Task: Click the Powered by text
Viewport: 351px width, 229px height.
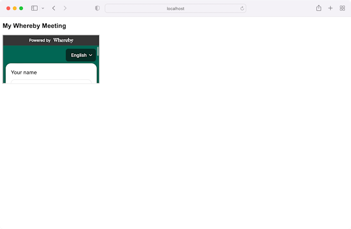Action: pyautogui.click(x=40, y=40)
